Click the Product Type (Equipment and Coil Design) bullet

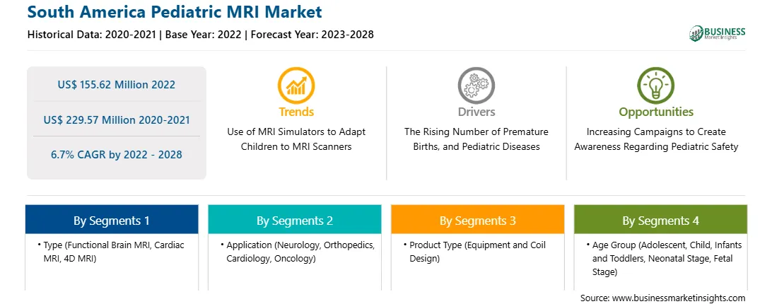click(474, 251)
